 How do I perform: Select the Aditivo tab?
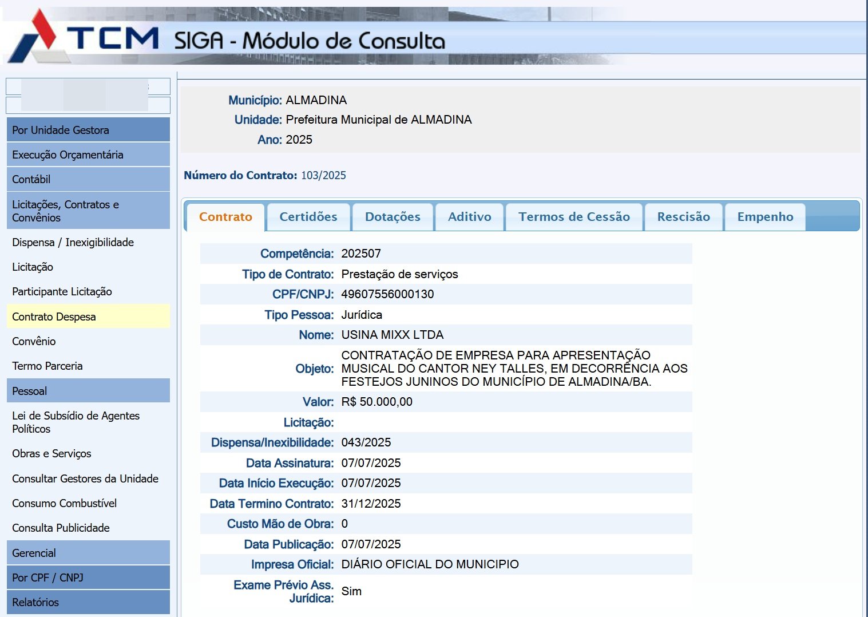click(469, 217)
